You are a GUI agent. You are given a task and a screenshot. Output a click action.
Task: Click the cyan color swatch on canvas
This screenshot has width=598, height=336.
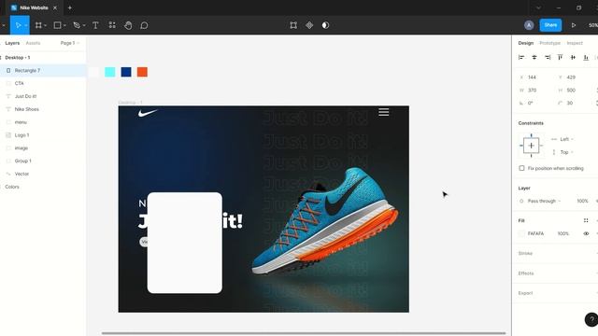coord(110,72)
